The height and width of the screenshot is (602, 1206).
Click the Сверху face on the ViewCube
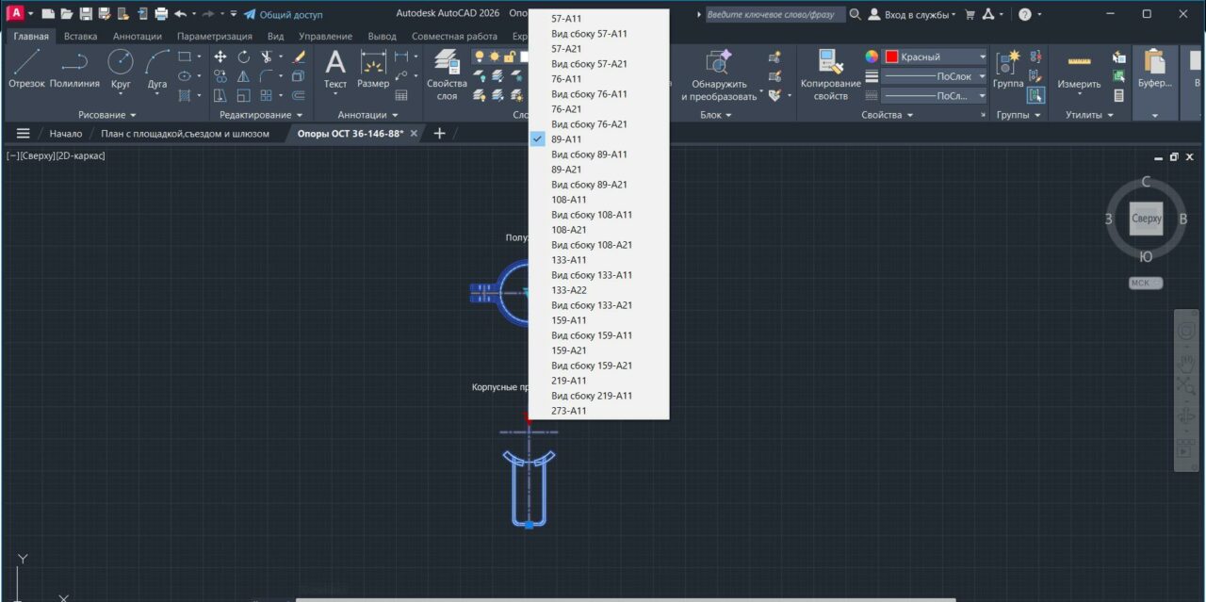(1147, 219)
